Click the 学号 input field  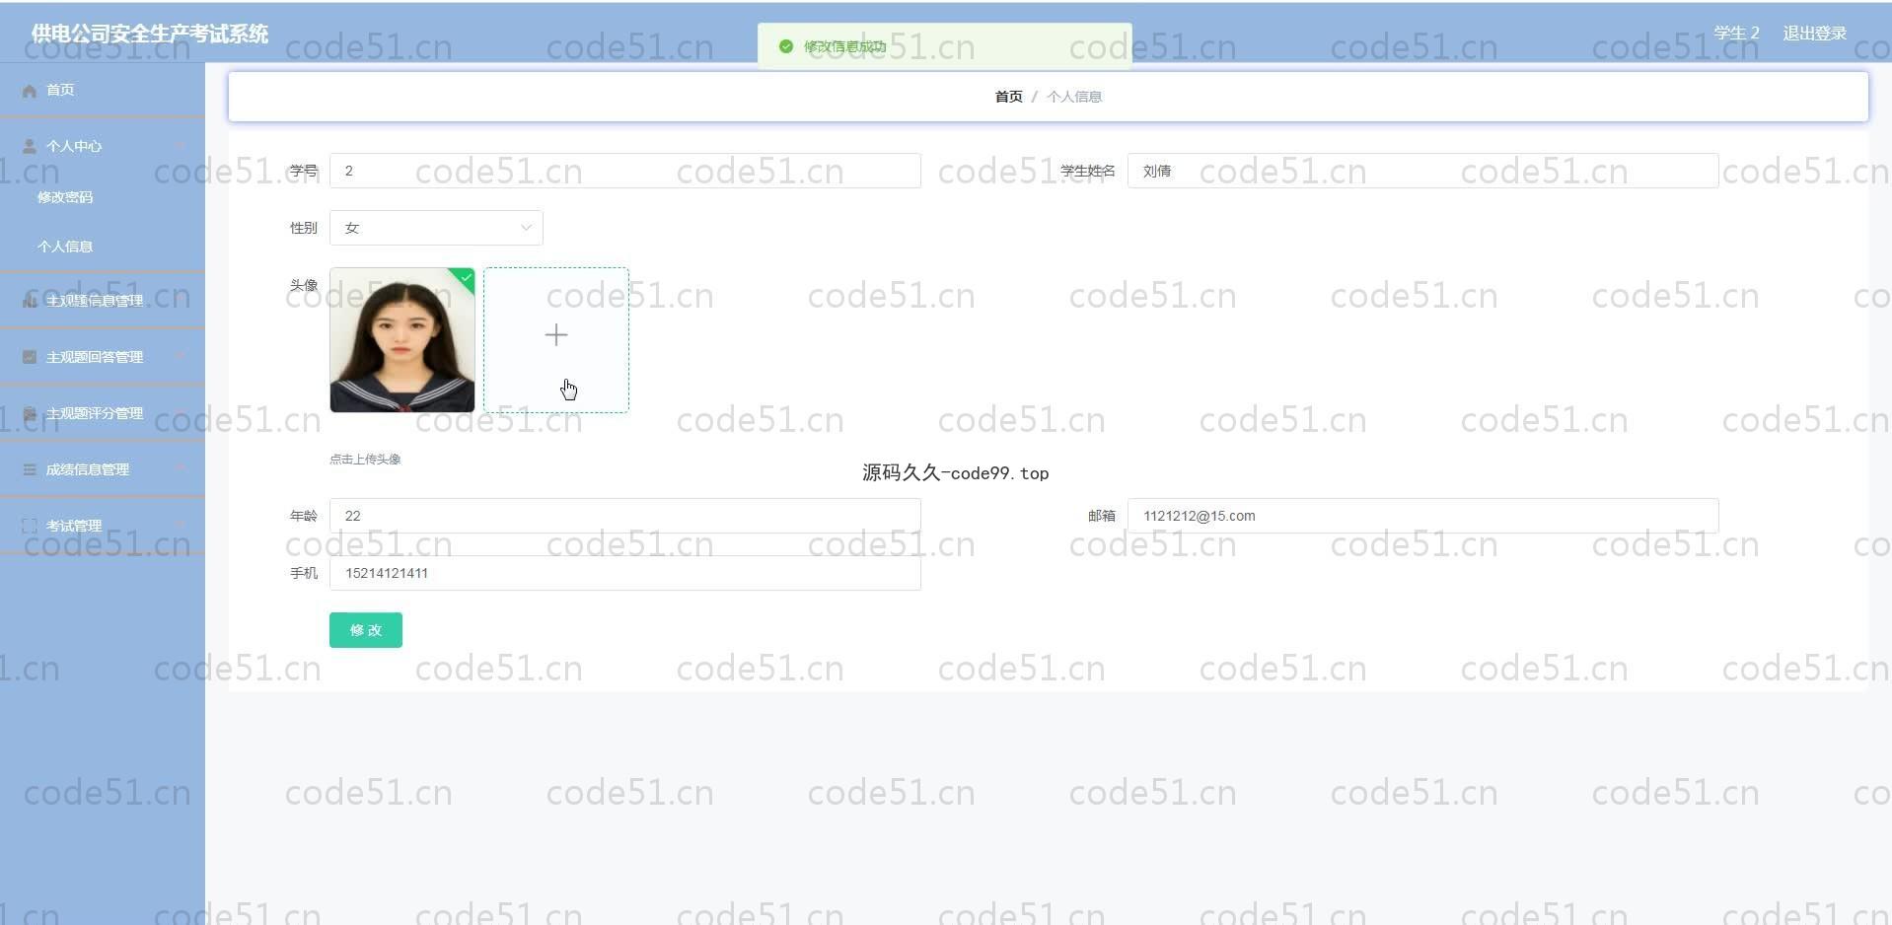click(x=625, y=171)
